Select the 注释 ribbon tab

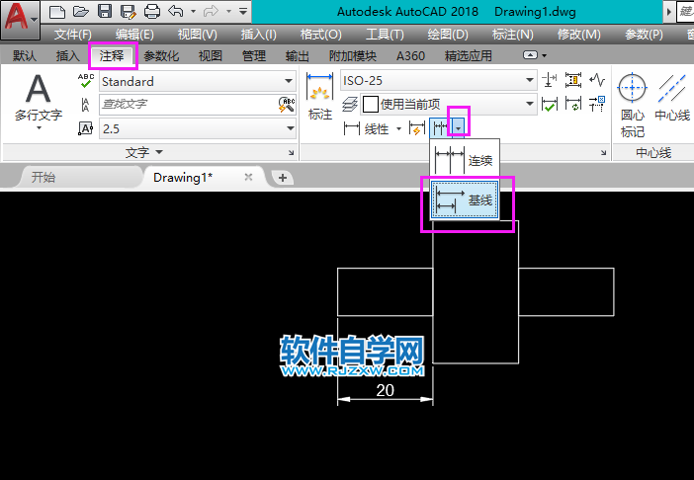tap(112, 55)
